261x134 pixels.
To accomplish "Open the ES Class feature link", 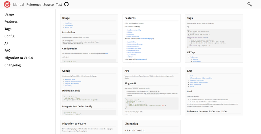I will coord(130,32).
